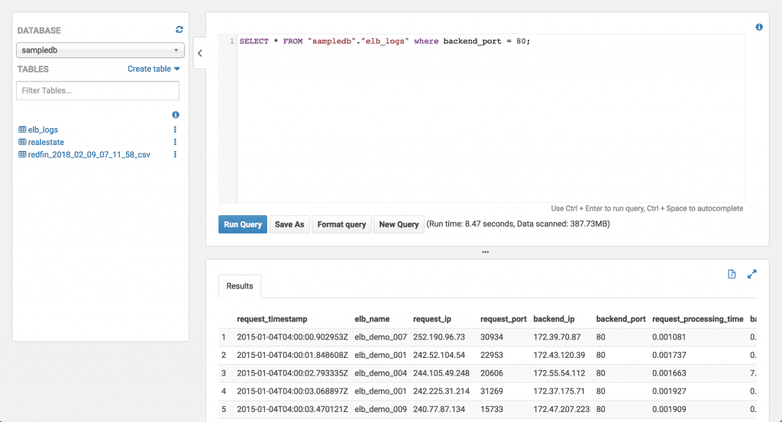Open options menu for elb_logs table
The image size is (782, 422).
pos(175,130)
